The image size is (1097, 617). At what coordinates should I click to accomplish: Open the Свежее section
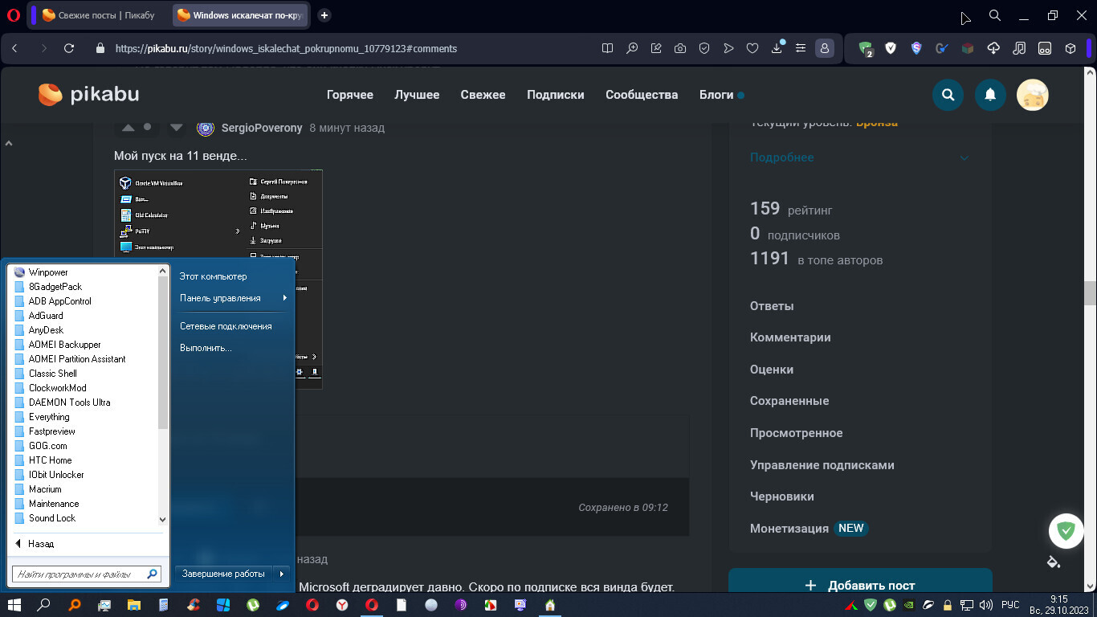click(483, 95)
